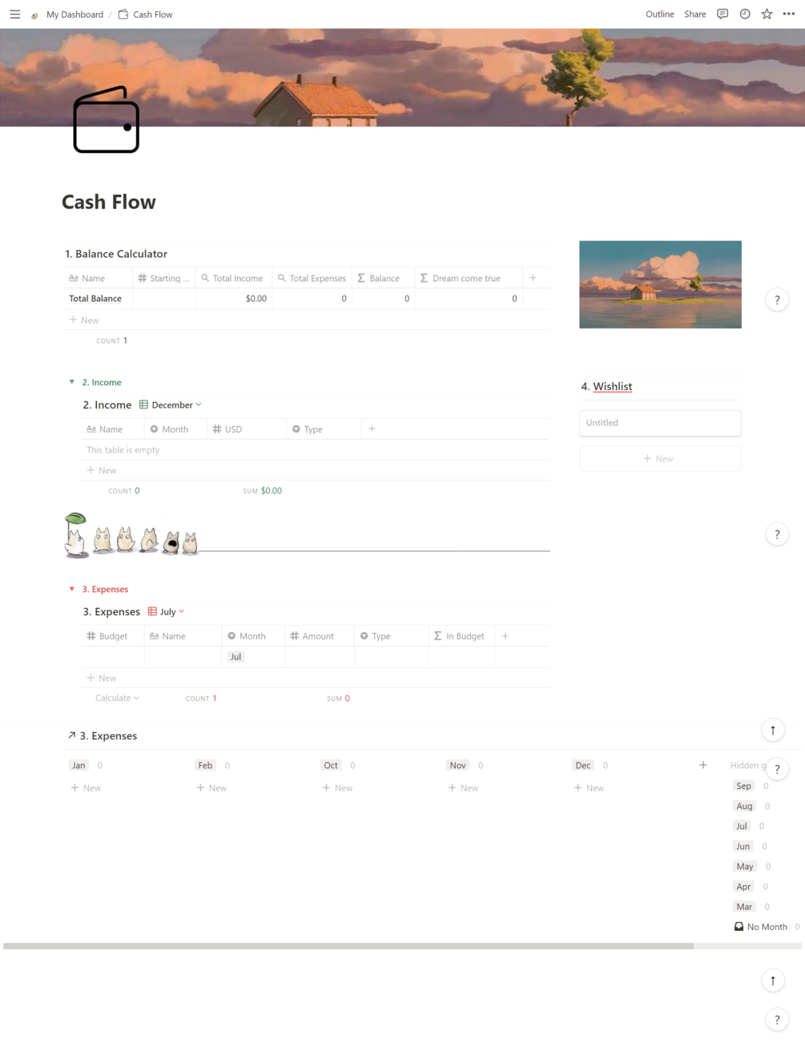Open the July view dropdown
The image size is (805, 1047).
point(167,611)
